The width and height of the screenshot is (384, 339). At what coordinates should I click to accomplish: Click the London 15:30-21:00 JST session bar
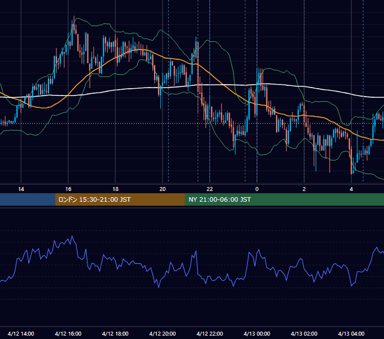pyautogui.click(x=120, y=199)
